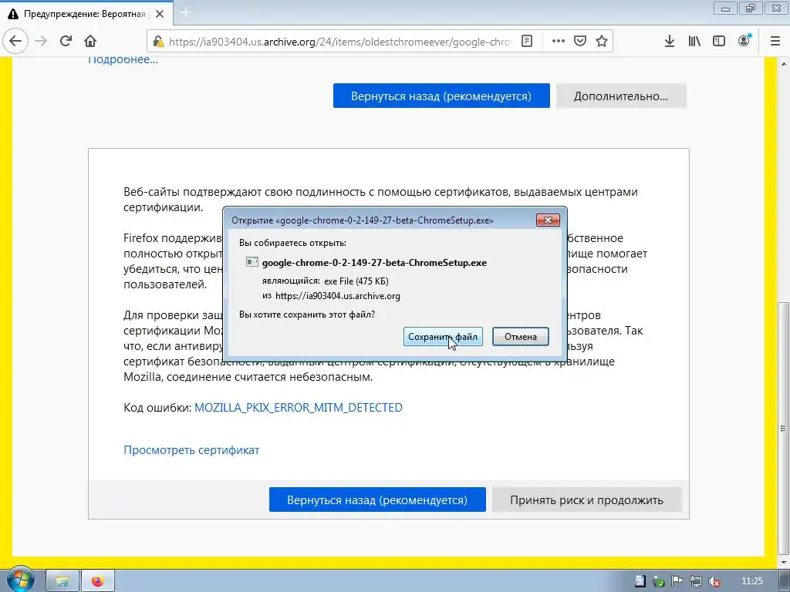
Task: Go back to the previous page arrow
Action: click(15, 41)
